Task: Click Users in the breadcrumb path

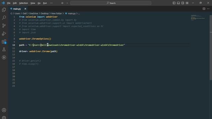Action: point(18,14)
